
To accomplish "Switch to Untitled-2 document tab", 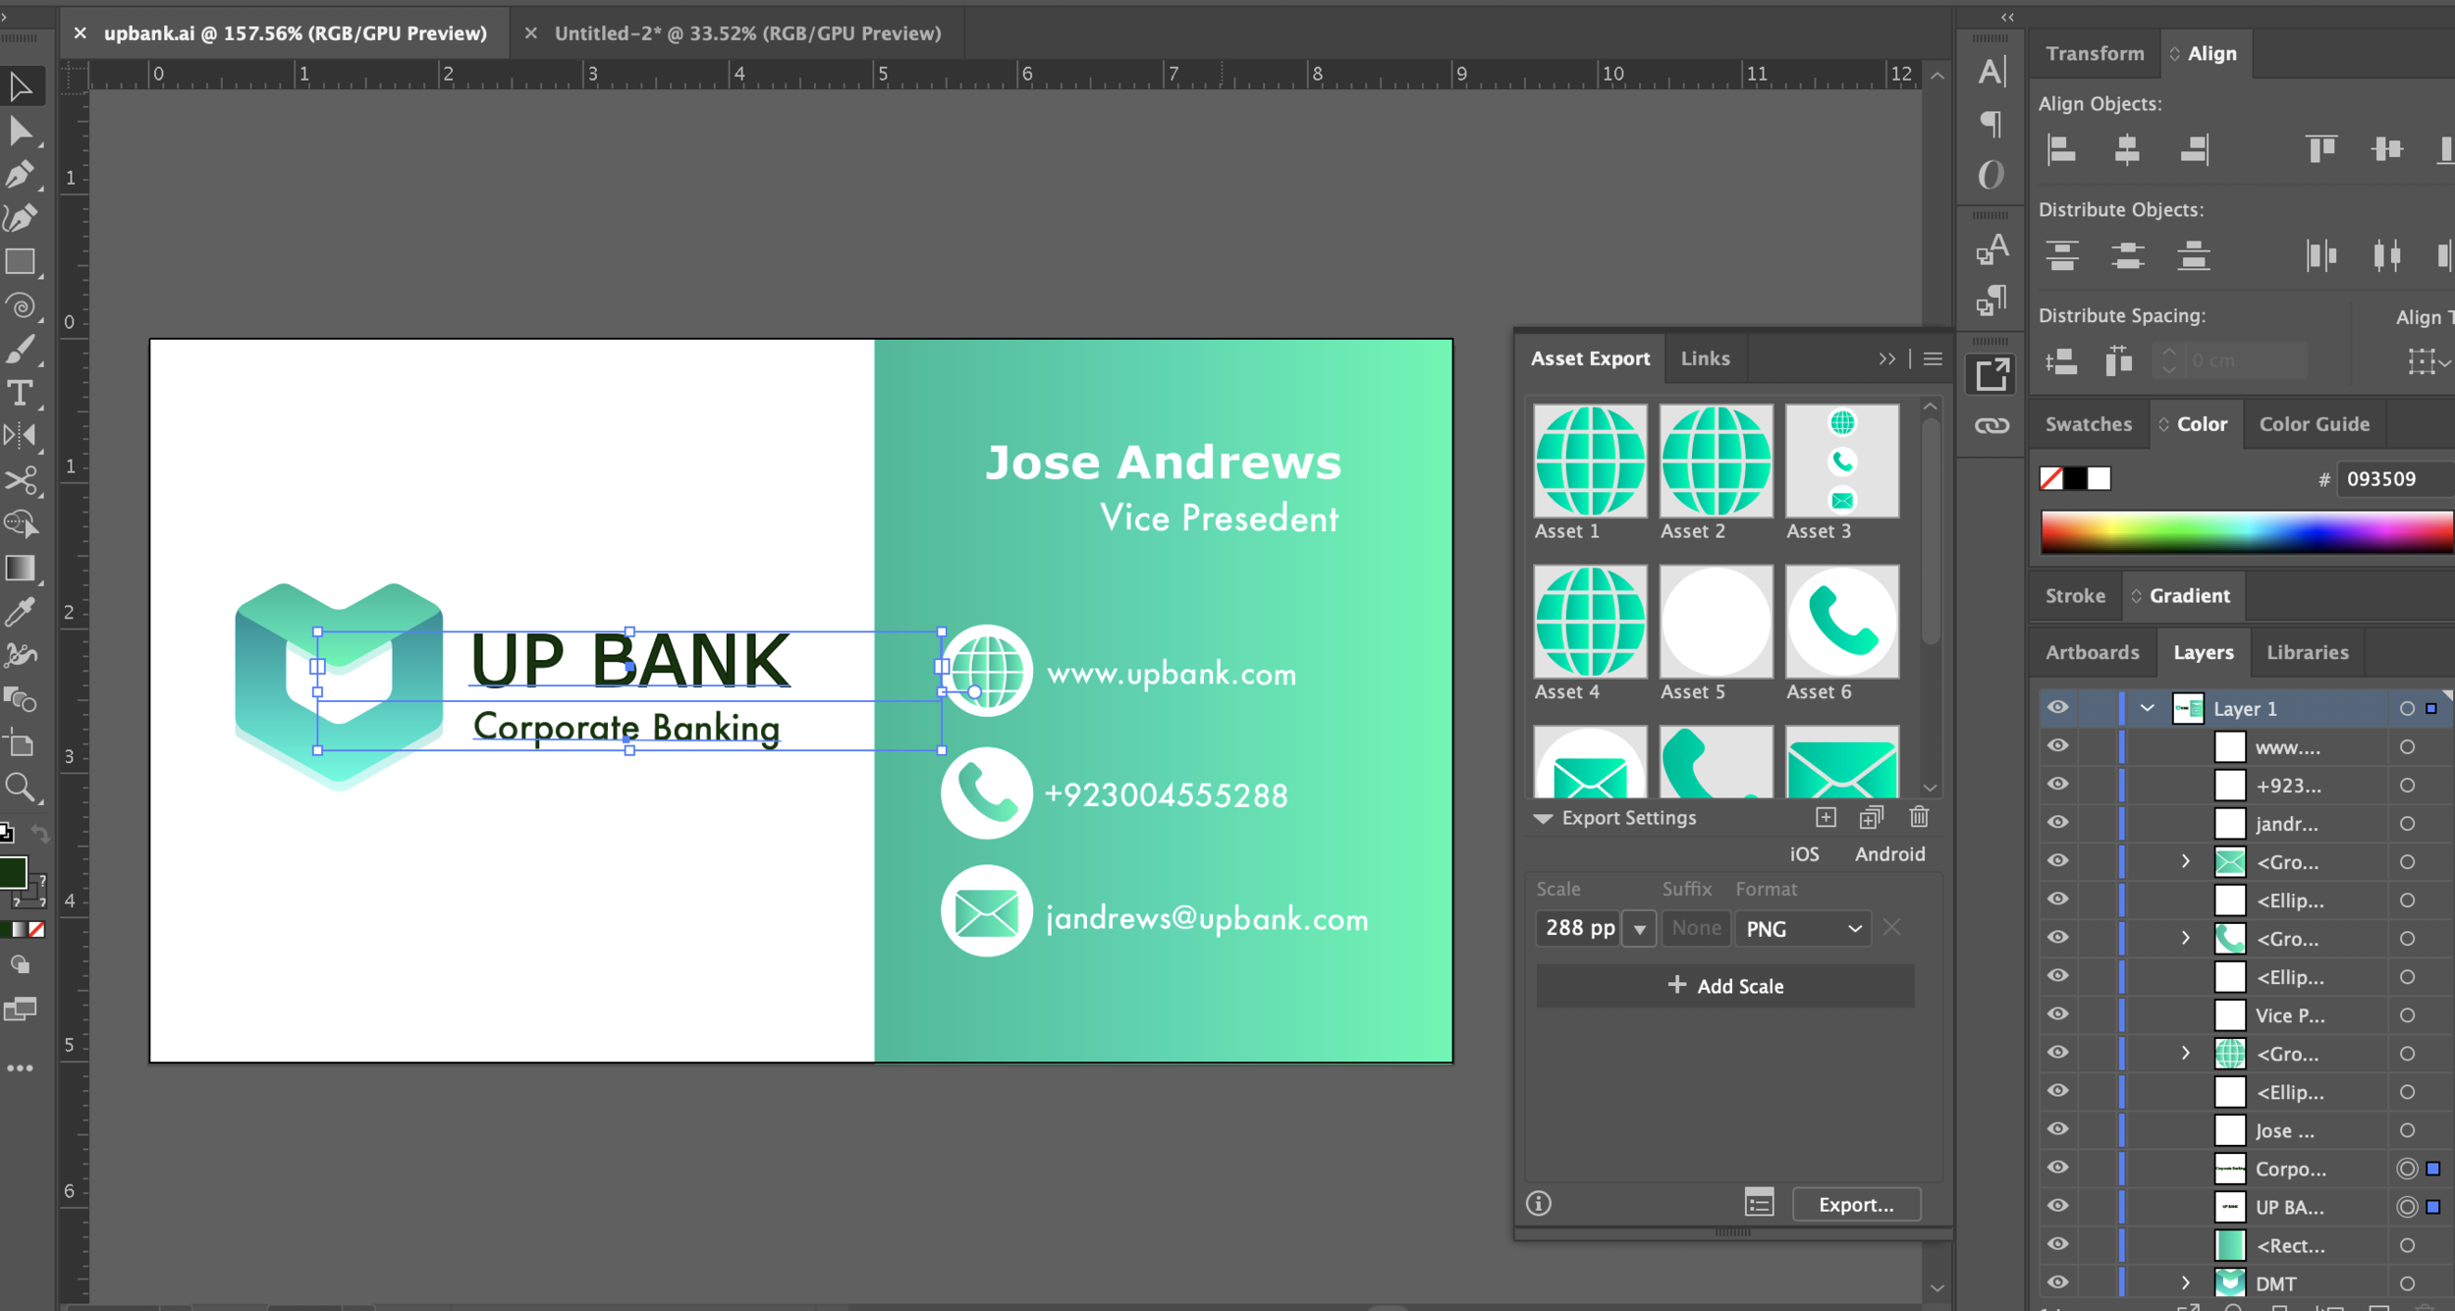I will [746, 33].
